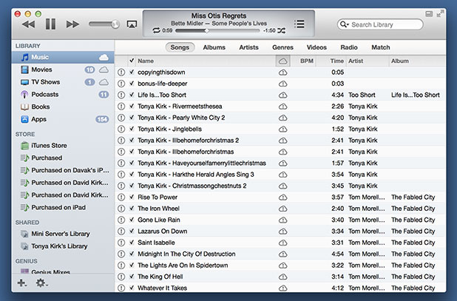Open the add playlist plus menu
Screen dimensions: 457x301
coord(22,283)
